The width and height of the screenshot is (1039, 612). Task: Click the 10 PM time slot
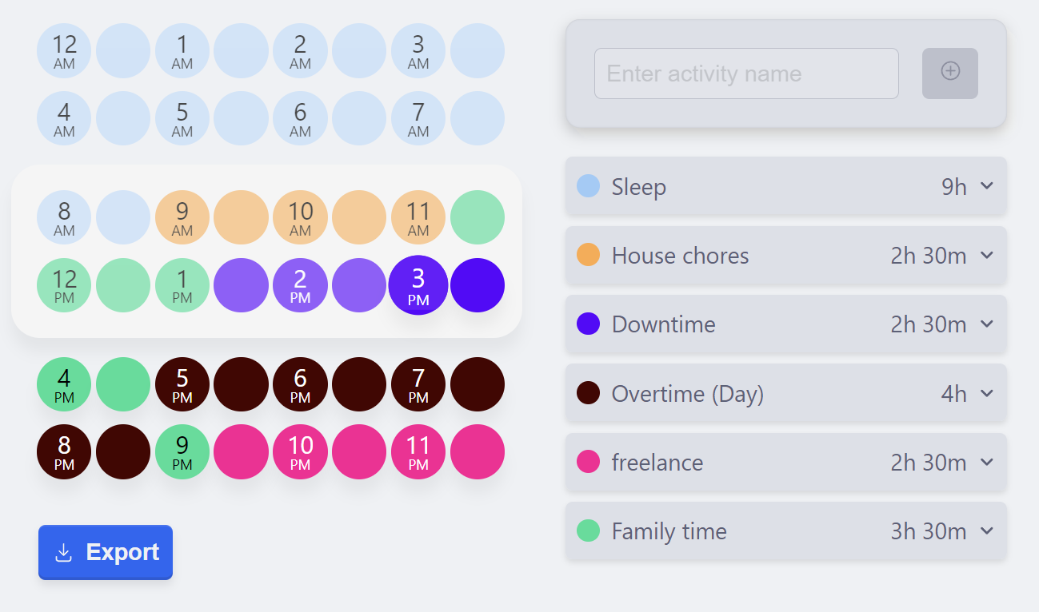click(300, 452)
